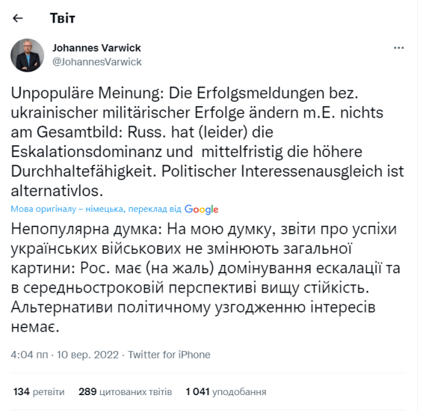Open the three-dot more options menu
The image size is (426, 413).
pos(398,48)
